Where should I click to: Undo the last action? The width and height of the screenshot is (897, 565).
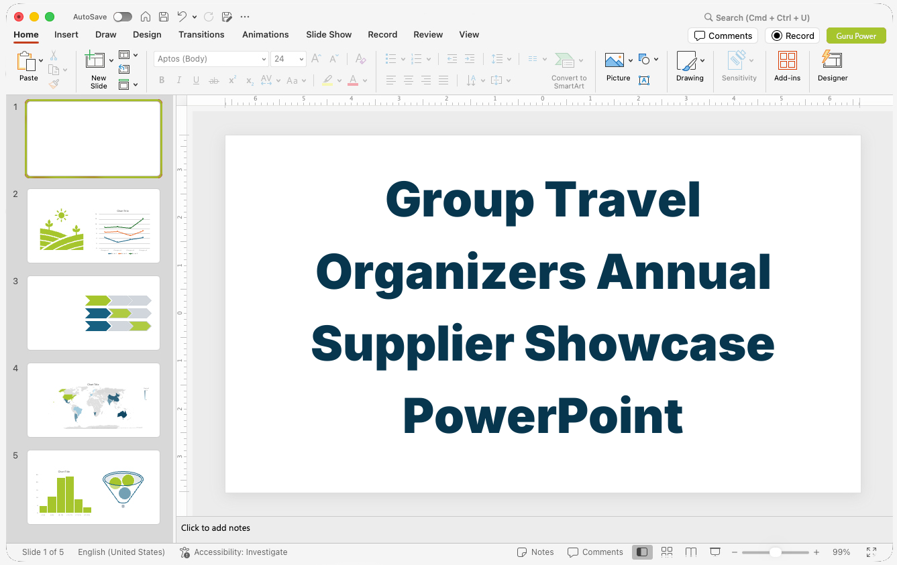click(182, 17)
